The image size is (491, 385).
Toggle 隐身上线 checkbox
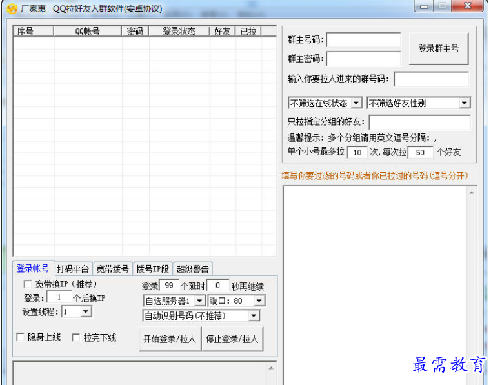(x=21, y=337)
